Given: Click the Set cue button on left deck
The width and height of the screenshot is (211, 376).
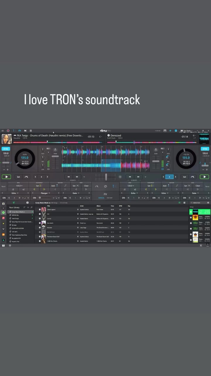Looking at the screenshot, I should 18,177.
